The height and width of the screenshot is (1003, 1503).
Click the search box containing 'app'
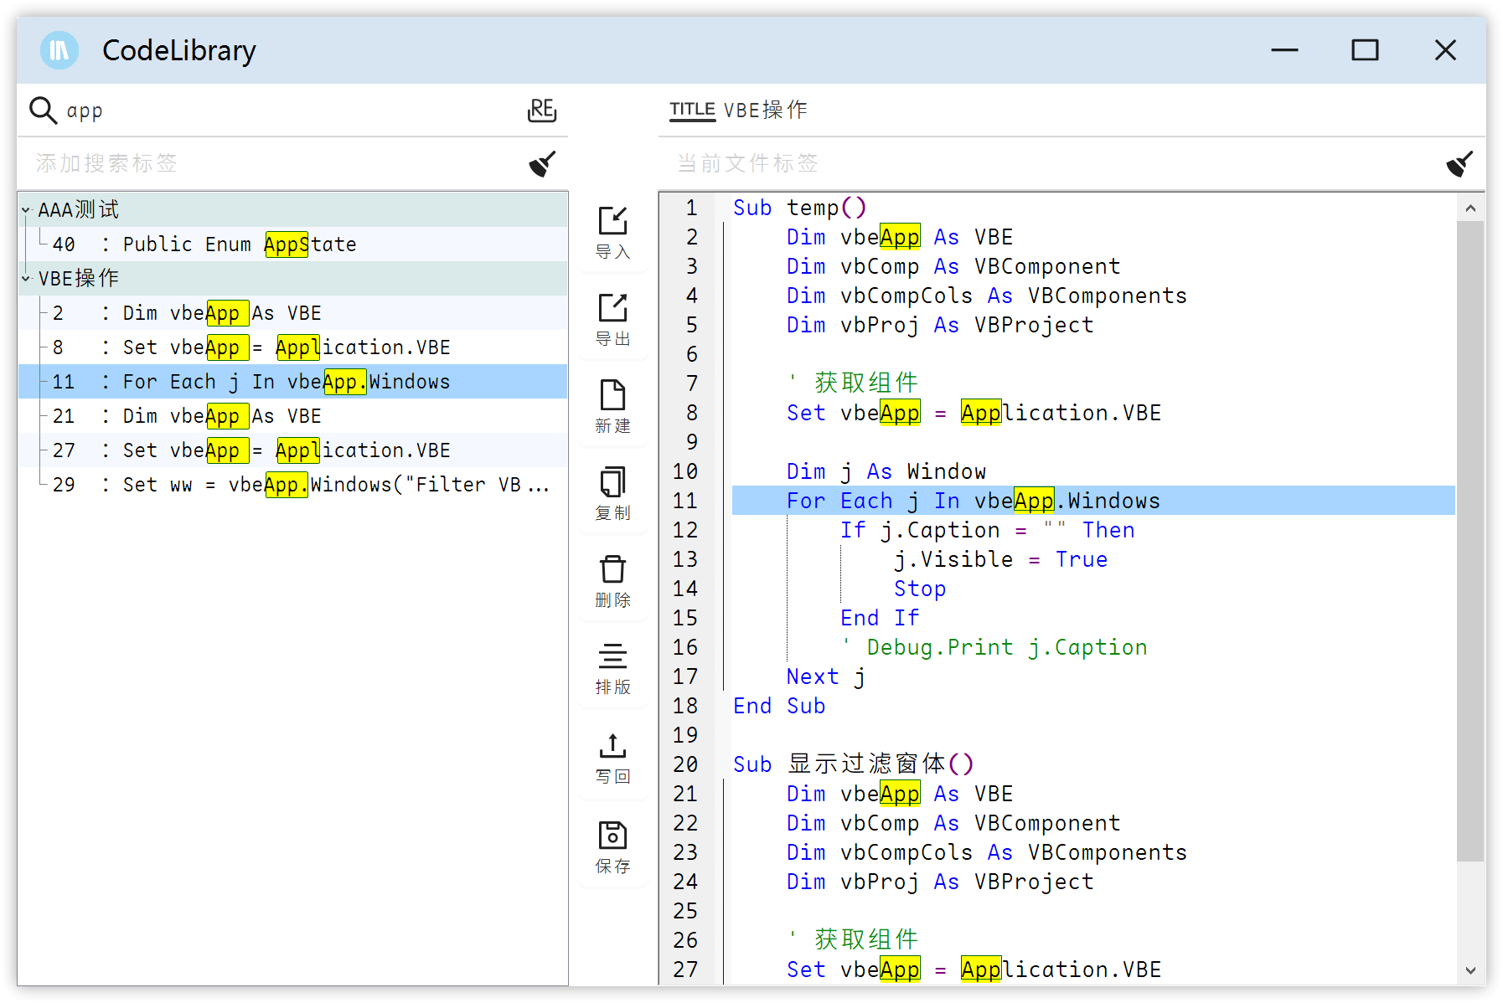[x=285, y=111]
